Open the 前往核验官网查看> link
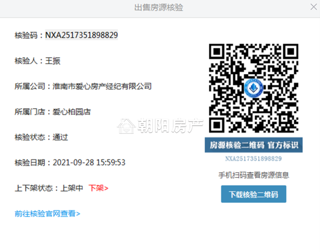This screenshot has height=252, width=320. point(48,213)
